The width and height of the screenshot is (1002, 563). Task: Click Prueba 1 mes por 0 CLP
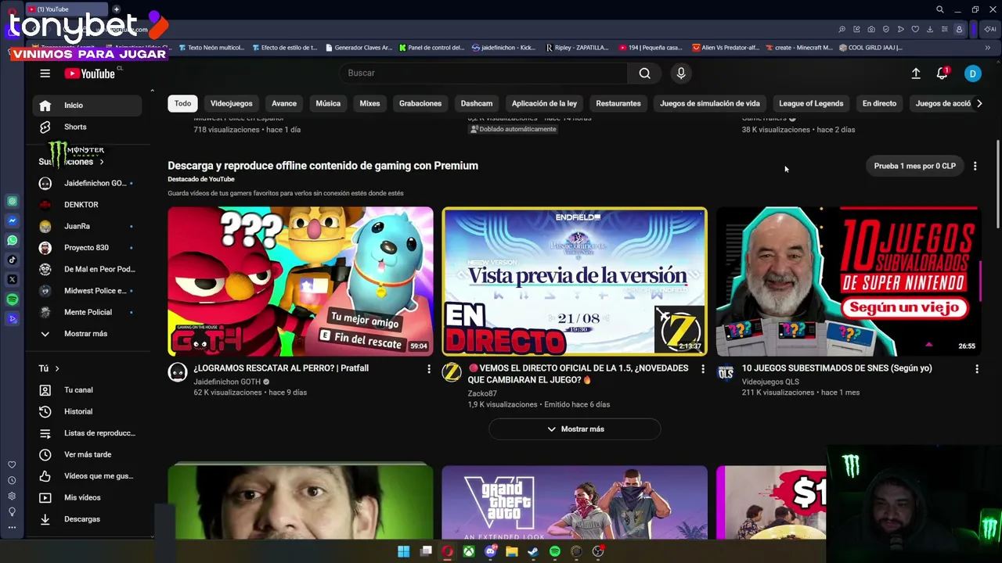tap(914, 166)
